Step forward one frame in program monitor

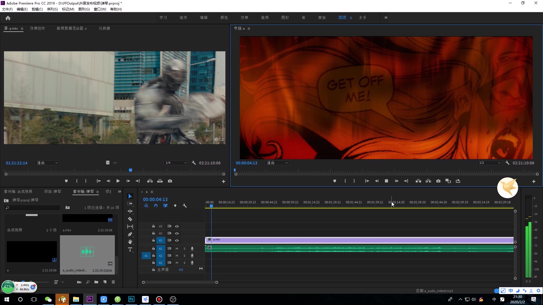coord(397,181)
